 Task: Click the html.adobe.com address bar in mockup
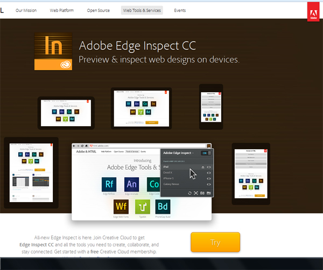(148, 146)
